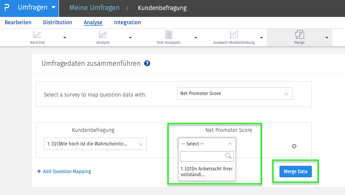
Task: Switch to the Analyse tab
Action: [93, 22]
